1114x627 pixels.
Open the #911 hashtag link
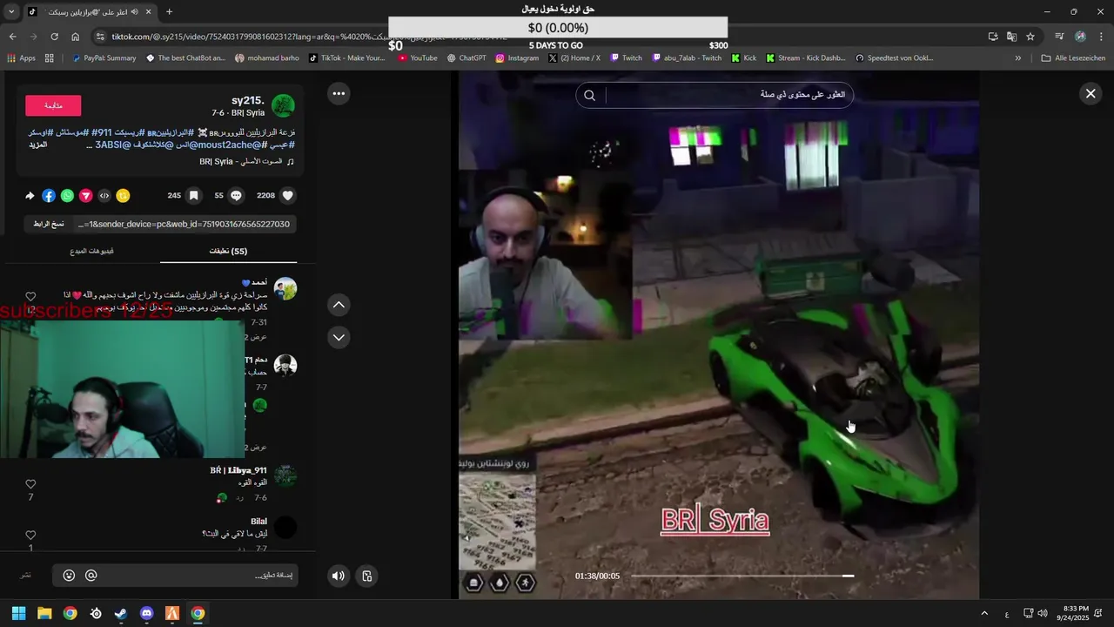tap(102, 132)
